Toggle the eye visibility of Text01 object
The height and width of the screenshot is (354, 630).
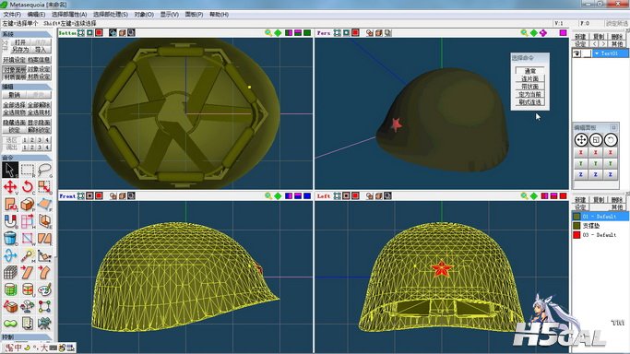click(577, 53)
